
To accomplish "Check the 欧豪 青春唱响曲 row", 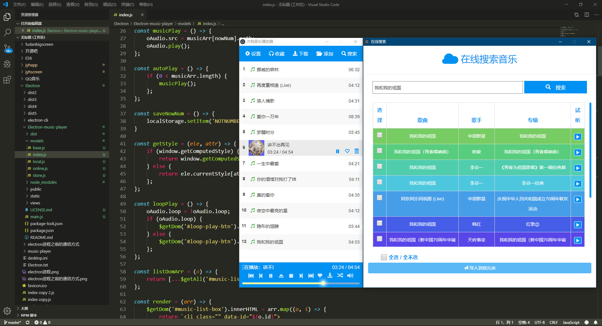I will (x=379, y=151).
